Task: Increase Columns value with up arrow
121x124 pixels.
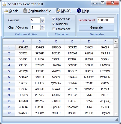Action: coord(42,19)
